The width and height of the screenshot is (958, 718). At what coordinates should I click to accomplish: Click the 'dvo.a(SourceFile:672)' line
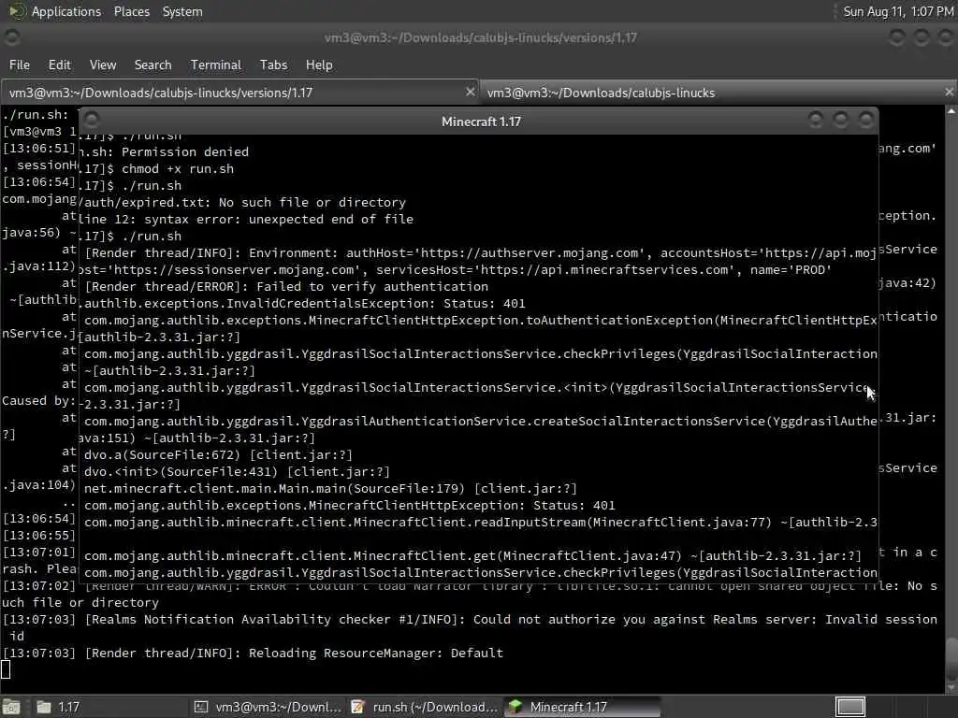[x=218, y=455]
